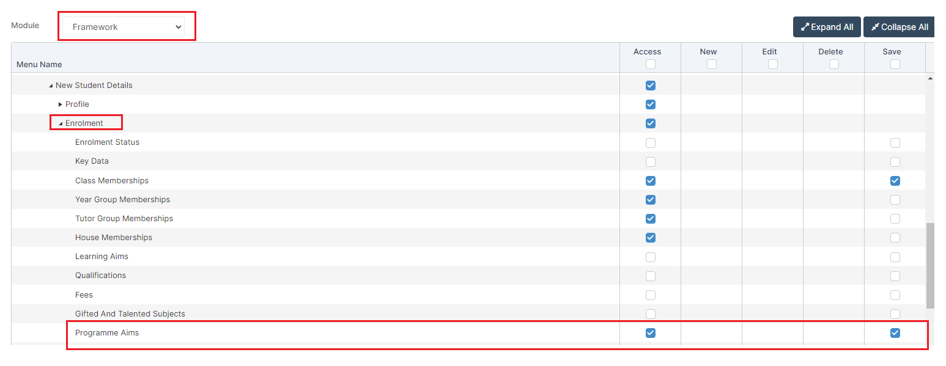Enable Save for House Memberships
Screen dimensions: 946x366
(x=895, y=238)
